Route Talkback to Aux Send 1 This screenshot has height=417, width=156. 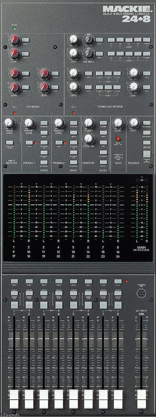147,122
